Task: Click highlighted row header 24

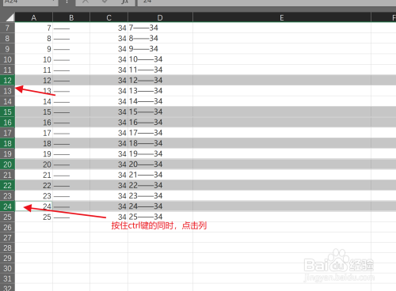Action: click(7, 206)
